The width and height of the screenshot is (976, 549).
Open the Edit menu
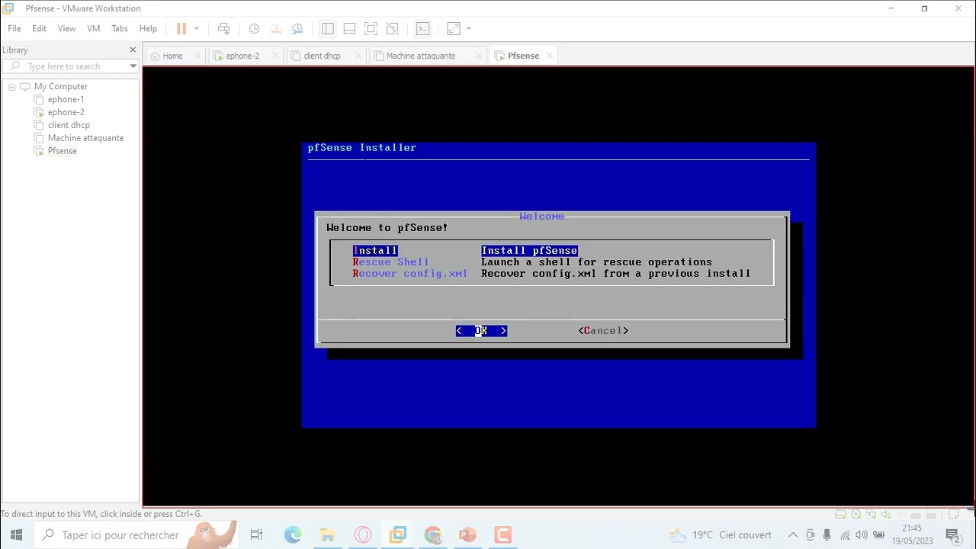tap(39, 28)
